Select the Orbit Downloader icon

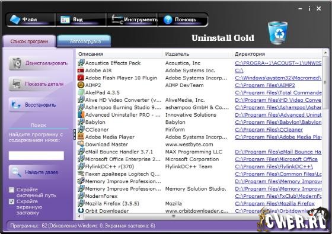coord(81,210)
